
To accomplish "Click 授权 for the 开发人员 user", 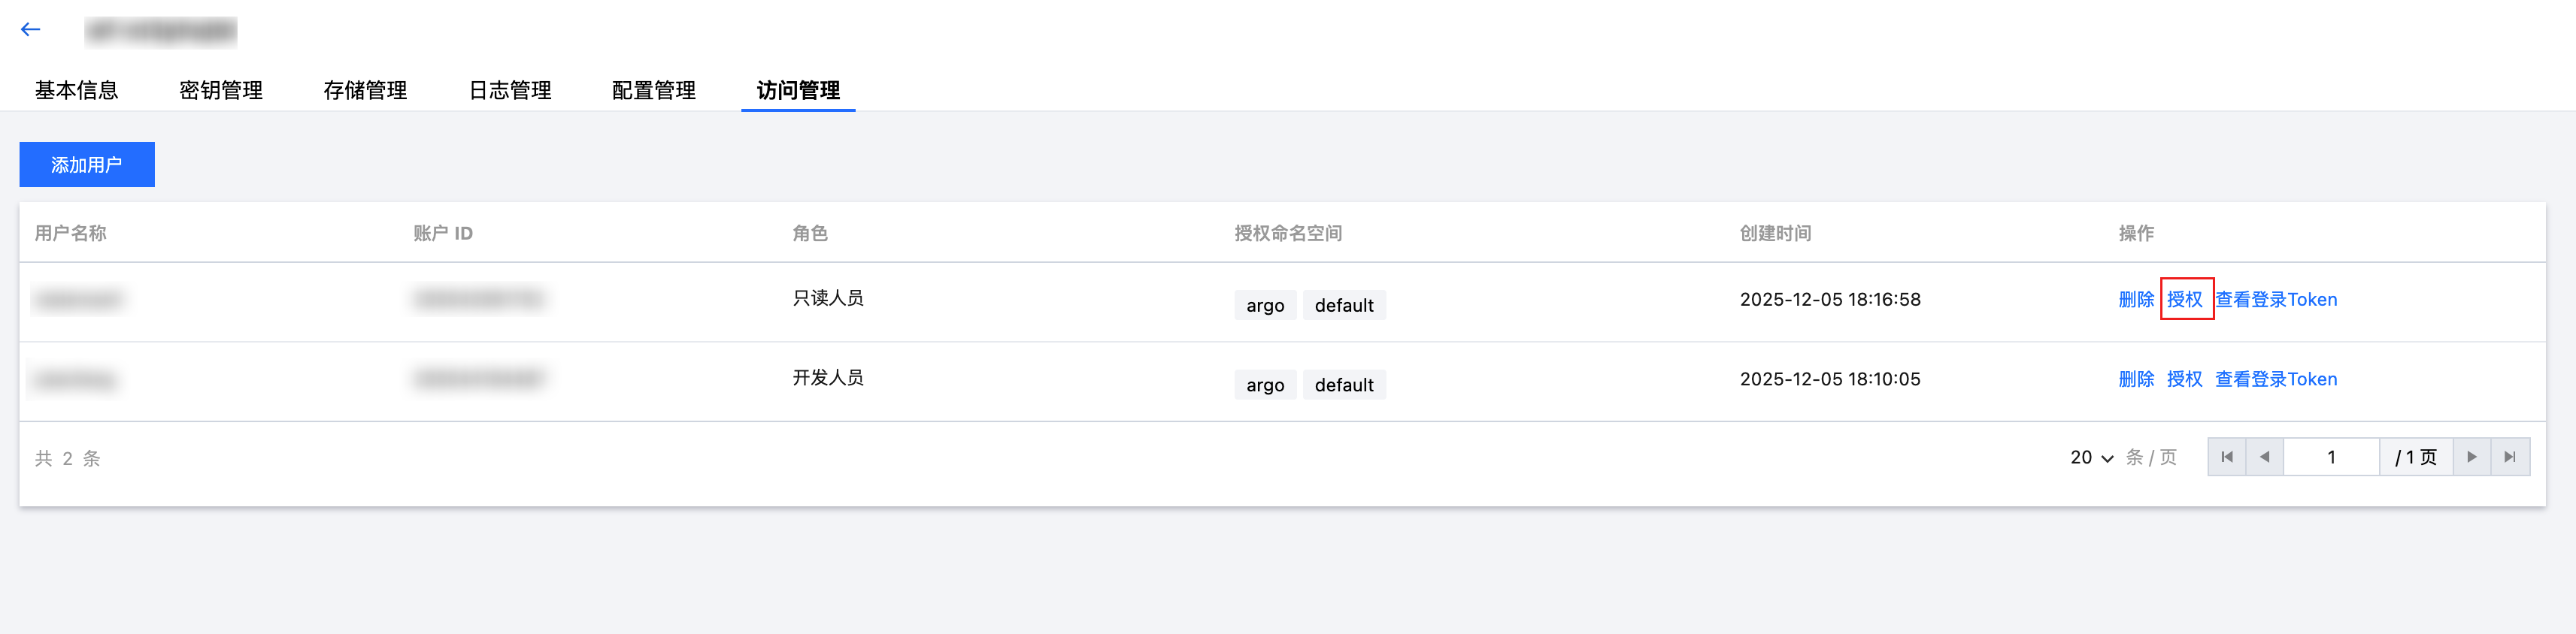I will [x=2185, y=379].
